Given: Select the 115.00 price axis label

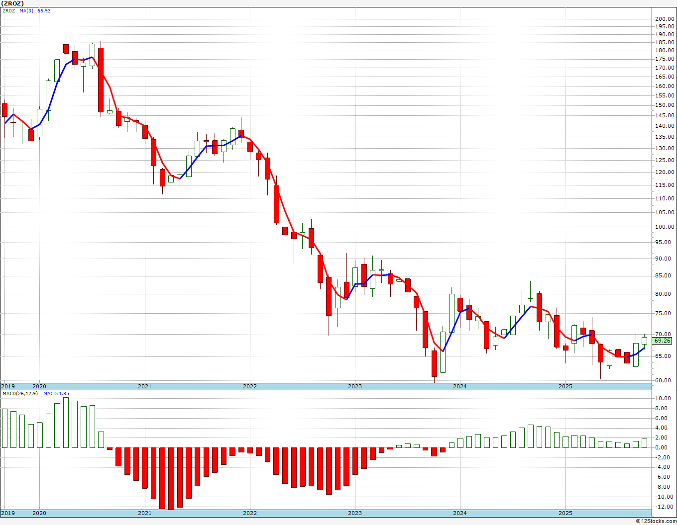Looking at the screenshot, I should tap(665, 185).
